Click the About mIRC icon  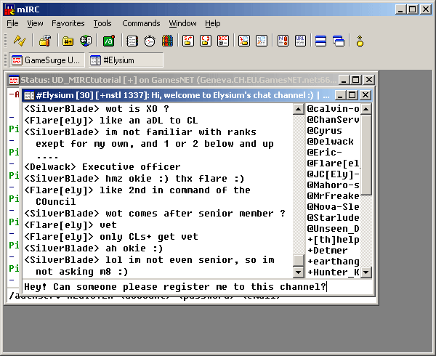[360, 41]
